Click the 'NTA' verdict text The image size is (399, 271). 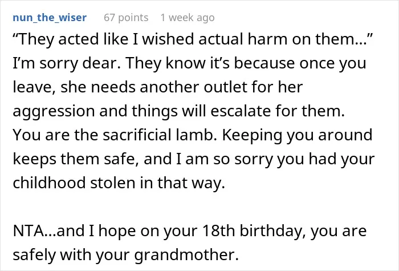point(28,230)
